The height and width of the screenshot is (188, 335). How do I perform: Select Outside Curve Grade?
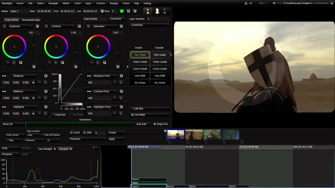coord(160,69)
